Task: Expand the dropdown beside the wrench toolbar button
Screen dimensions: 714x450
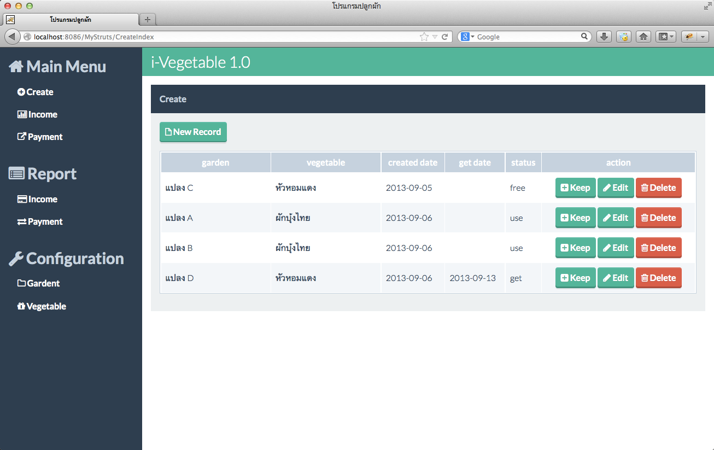Action: (x=703, y=36)
